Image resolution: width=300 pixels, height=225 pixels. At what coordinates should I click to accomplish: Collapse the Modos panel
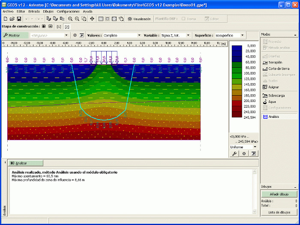point(295,35)
